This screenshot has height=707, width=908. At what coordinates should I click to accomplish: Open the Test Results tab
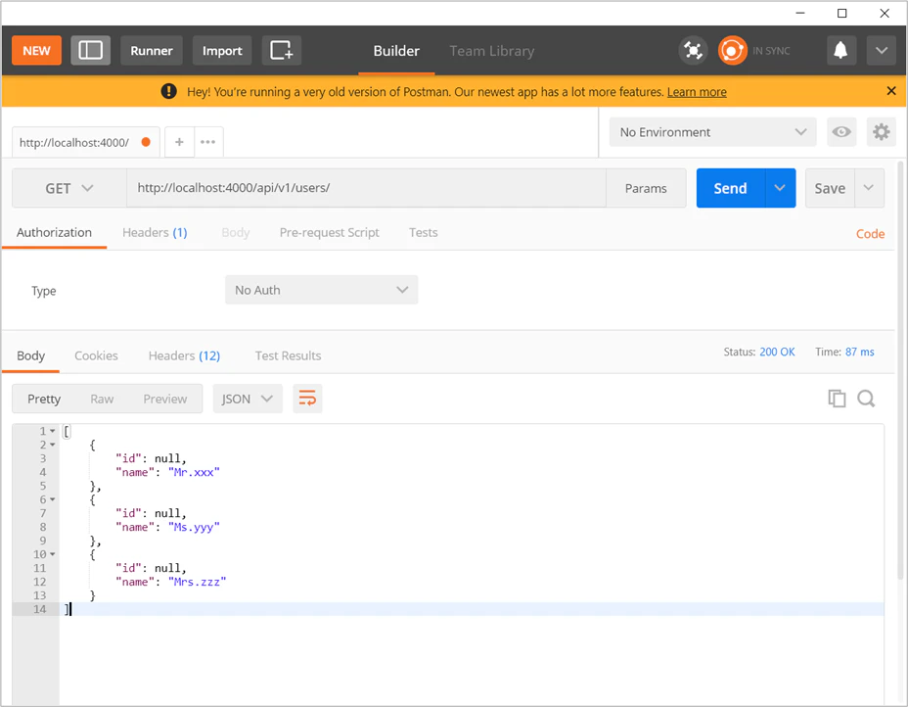tap(288, 355)
